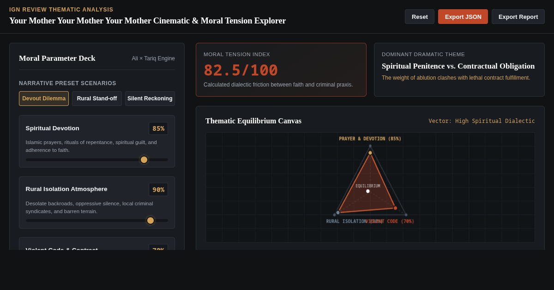Pick the Silent Reckoning preset

click(x=150, y=99)
